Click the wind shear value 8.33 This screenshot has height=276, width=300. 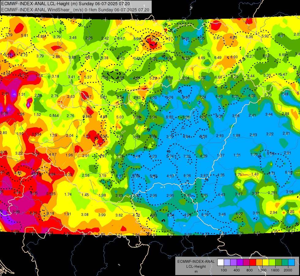coord(121,58)
